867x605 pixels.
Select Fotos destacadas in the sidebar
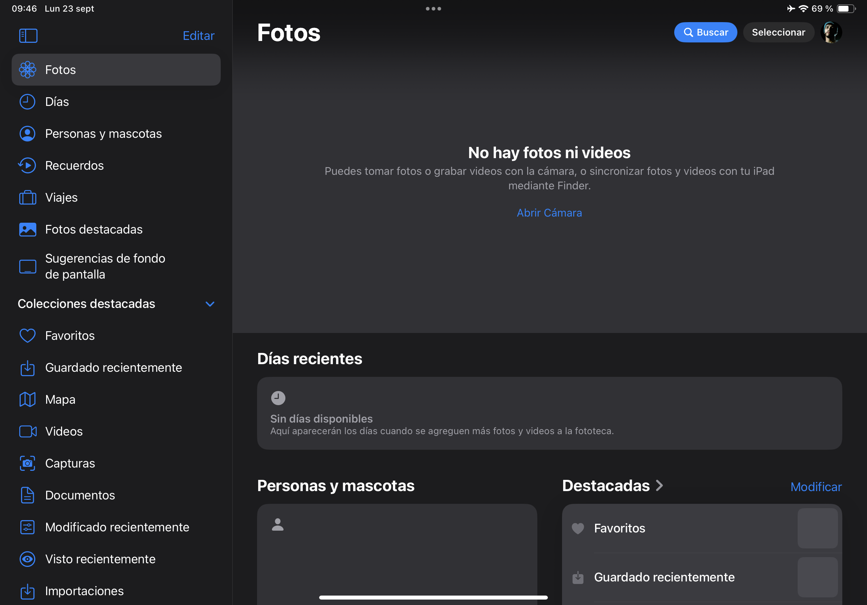(94, 229)
